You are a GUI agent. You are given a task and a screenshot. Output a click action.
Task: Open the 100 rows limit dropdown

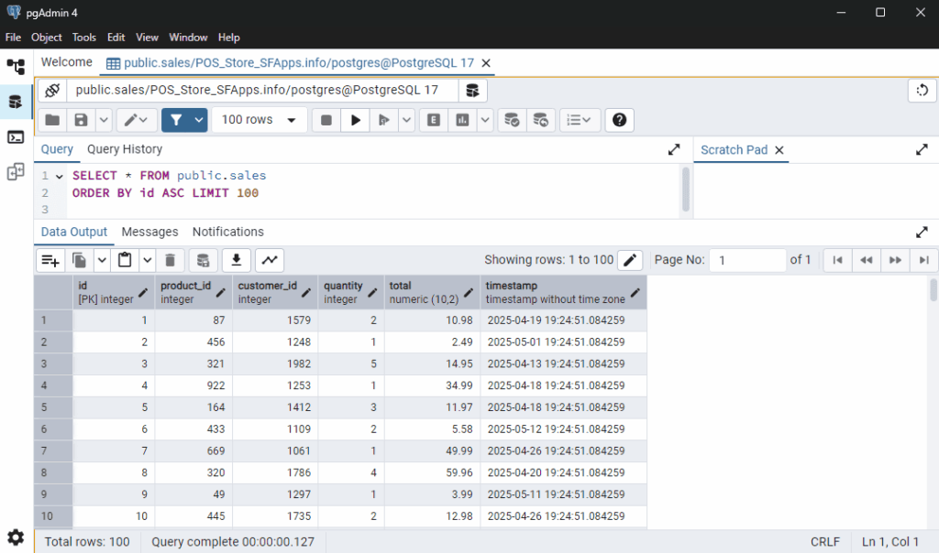coord(260,120)
